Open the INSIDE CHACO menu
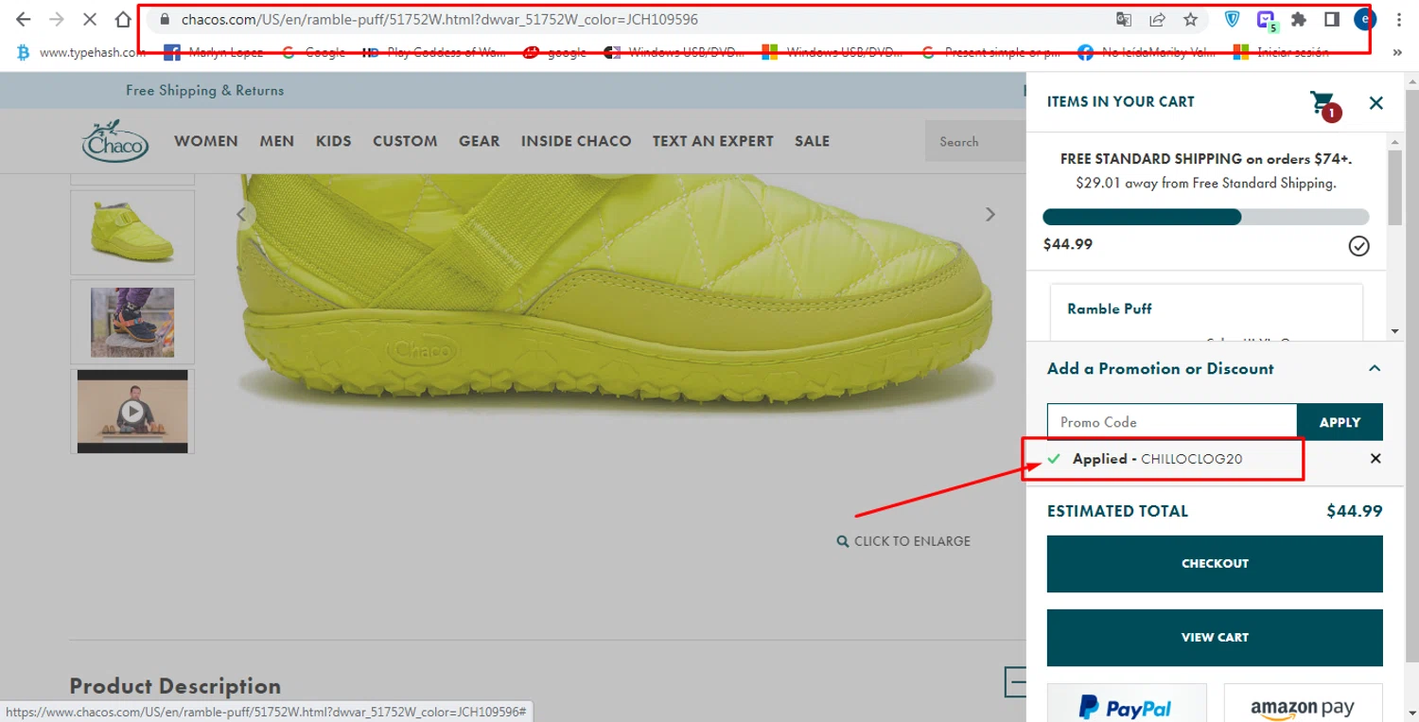Screen dimensions: 1419x722 coord(576,141)
